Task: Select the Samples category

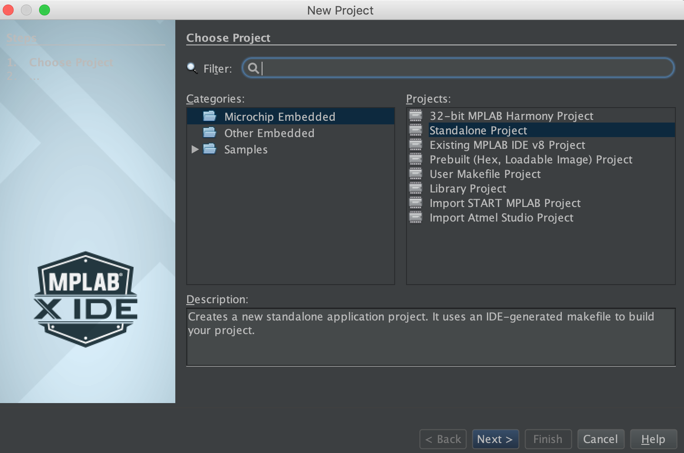Action: click(x=246, y=149)
